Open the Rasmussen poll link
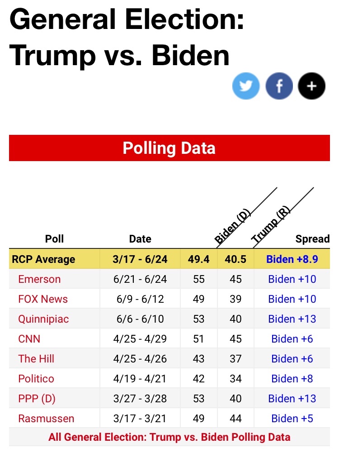The height and width of the screenshot is (467, 339). [46, 419]
